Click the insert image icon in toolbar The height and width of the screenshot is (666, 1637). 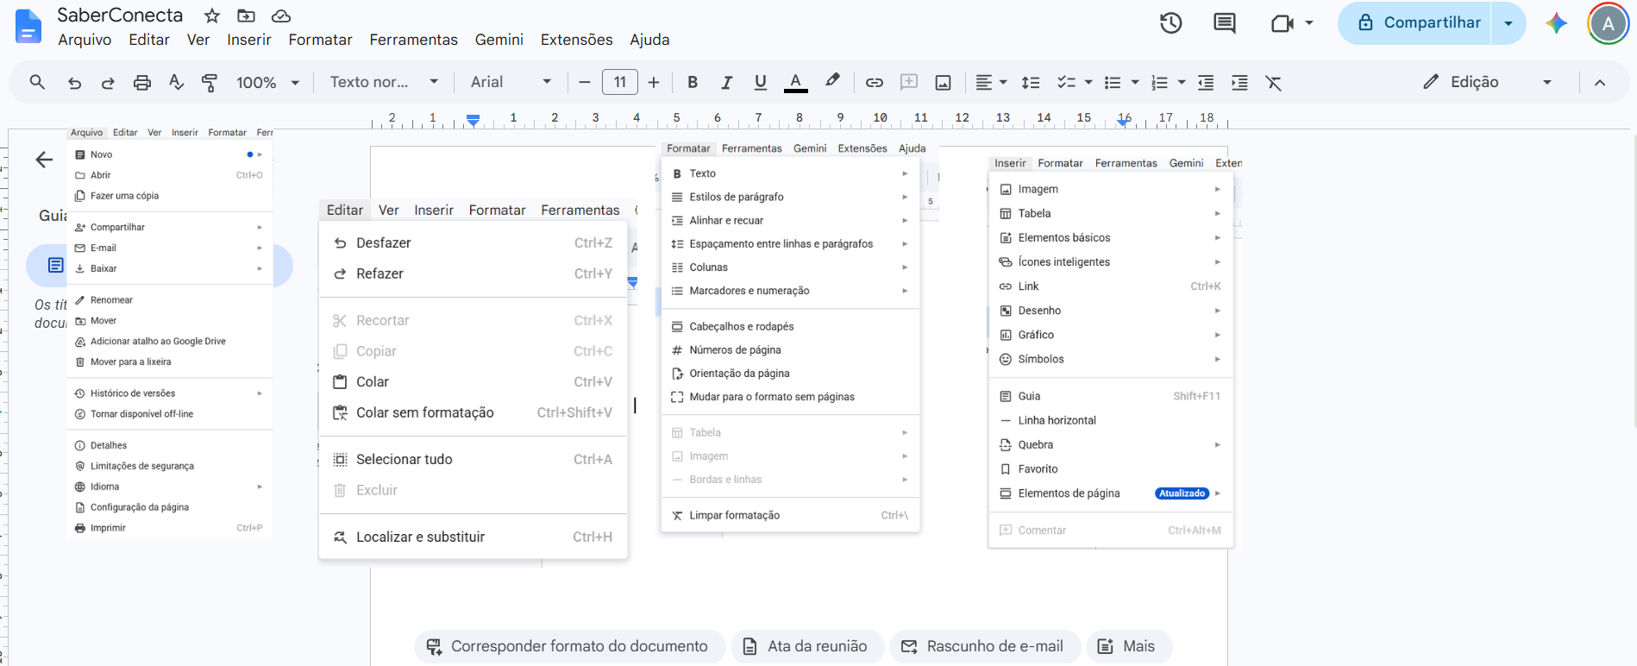click(944, 83)
